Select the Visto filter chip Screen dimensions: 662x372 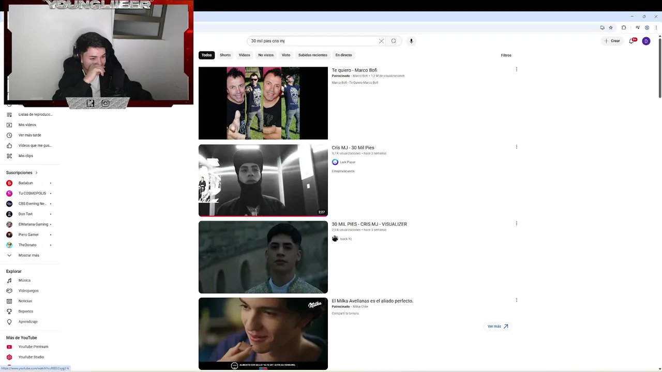(286, 55)
